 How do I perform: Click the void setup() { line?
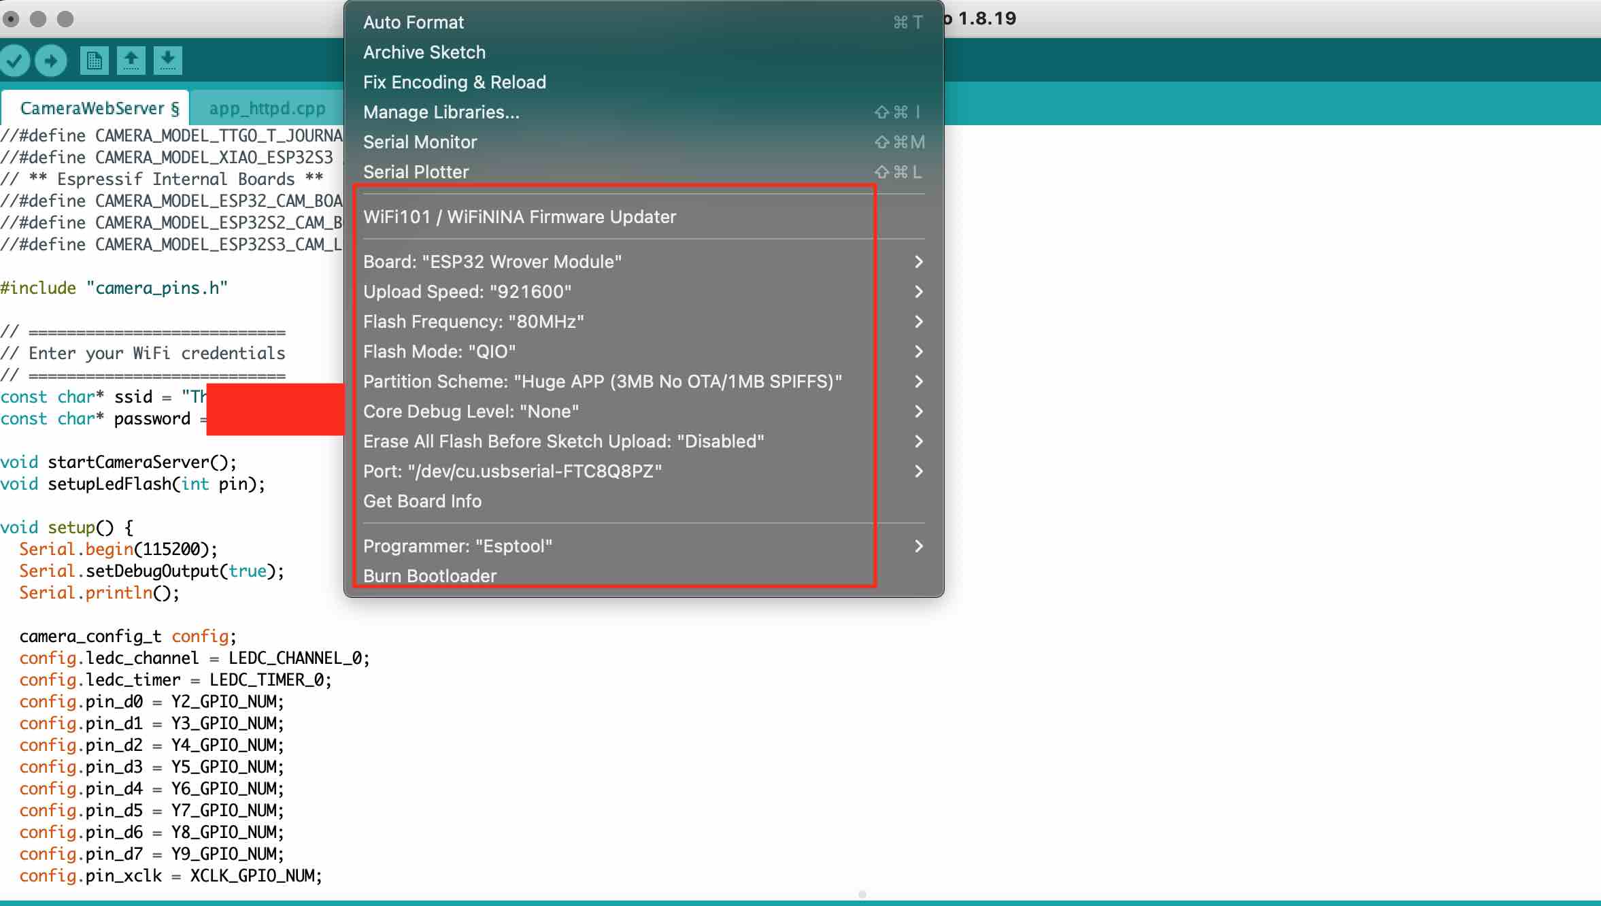(x=67, y=527)
